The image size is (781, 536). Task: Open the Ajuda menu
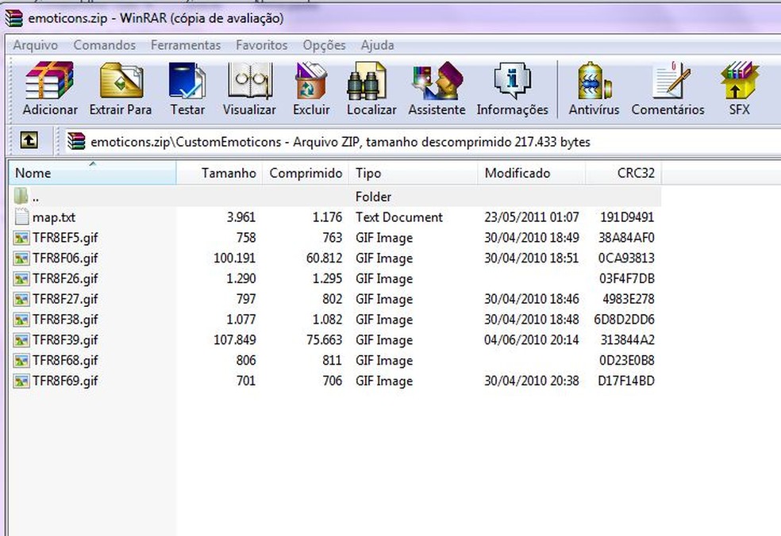point(378,44)
